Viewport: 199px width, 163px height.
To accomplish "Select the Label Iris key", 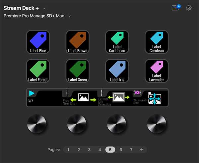I will pyautogui.click(x=117, y=71).
